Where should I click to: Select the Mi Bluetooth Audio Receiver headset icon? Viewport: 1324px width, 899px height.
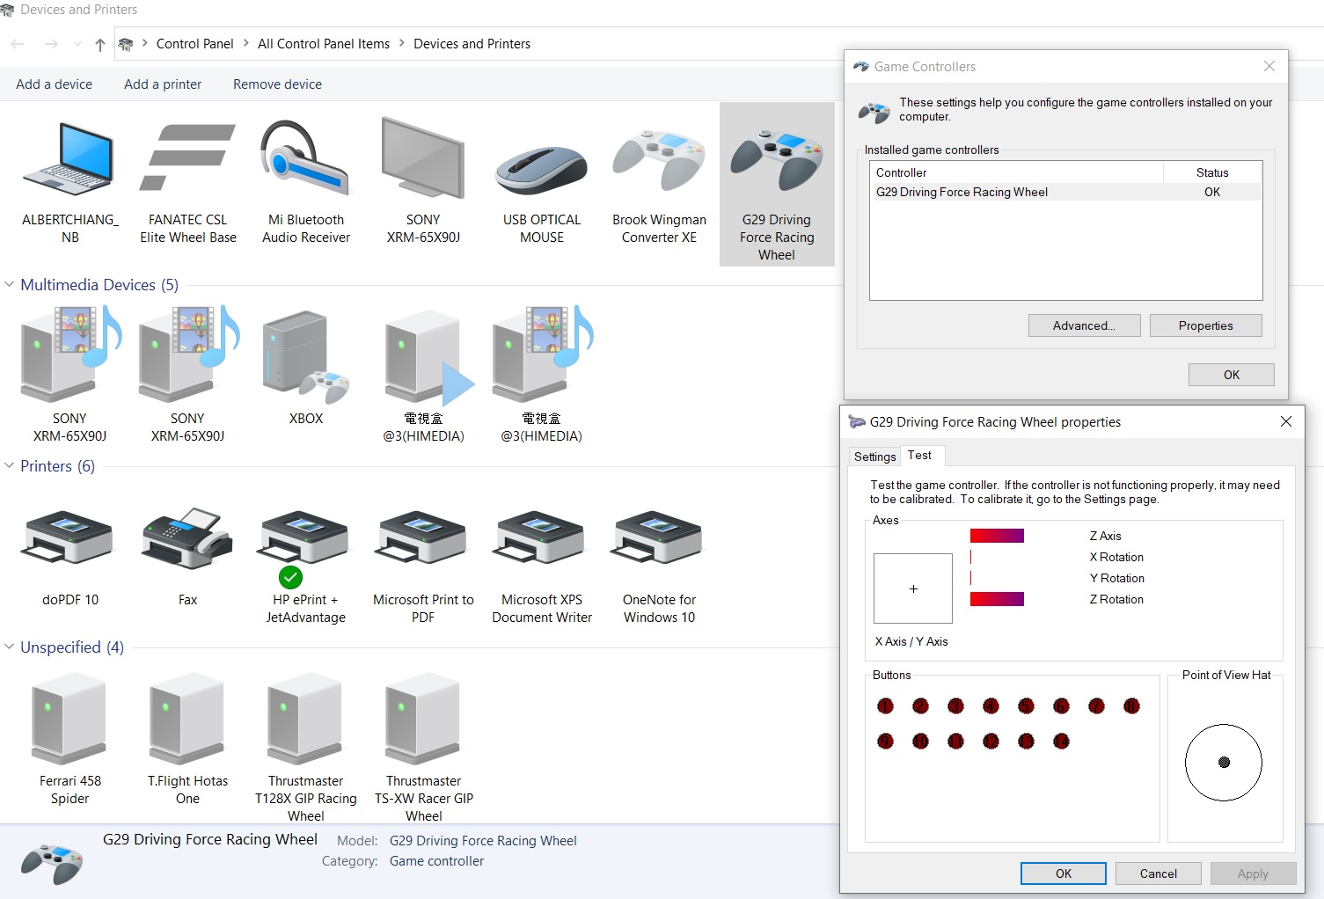pos(305,158)
